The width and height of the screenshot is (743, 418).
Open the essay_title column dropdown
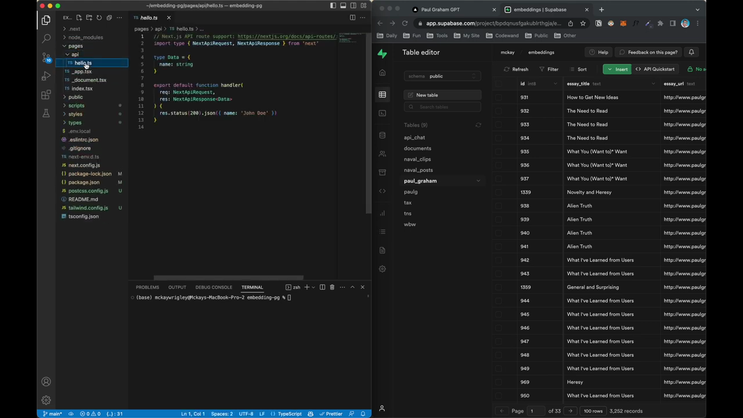[x=653, y=84]
